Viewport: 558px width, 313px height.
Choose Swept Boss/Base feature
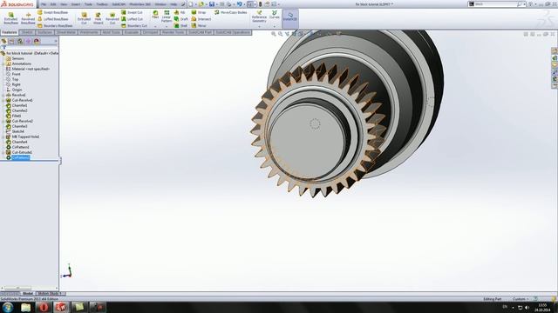point(52,12)
